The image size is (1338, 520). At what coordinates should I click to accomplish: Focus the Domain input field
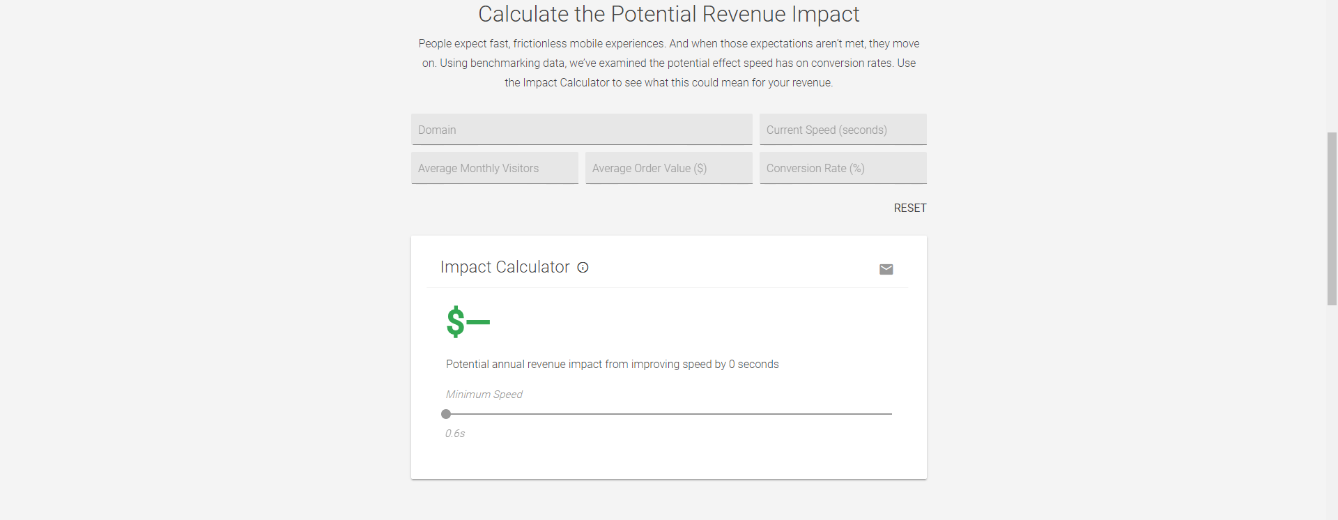[x=581, y=130]
